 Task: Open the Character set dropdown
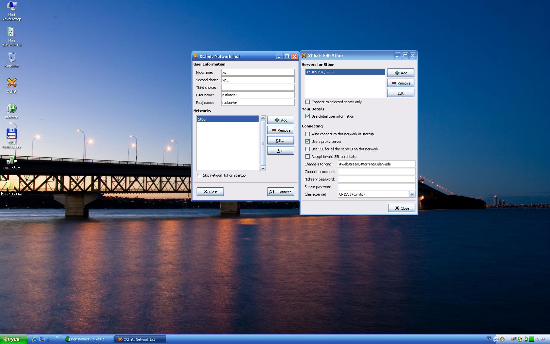[x=412, y=194]
